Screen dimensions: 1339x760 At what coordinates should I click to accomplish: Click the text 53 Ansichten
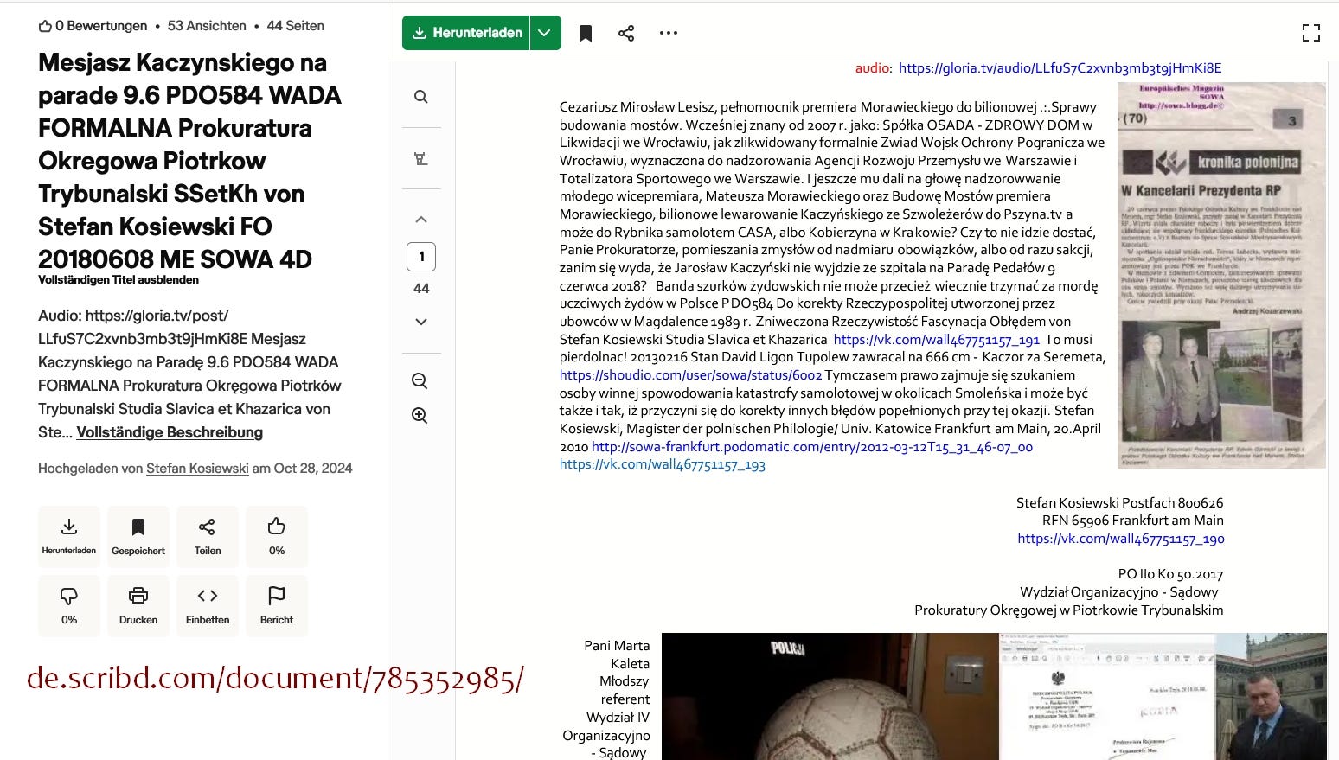[207, 26]
